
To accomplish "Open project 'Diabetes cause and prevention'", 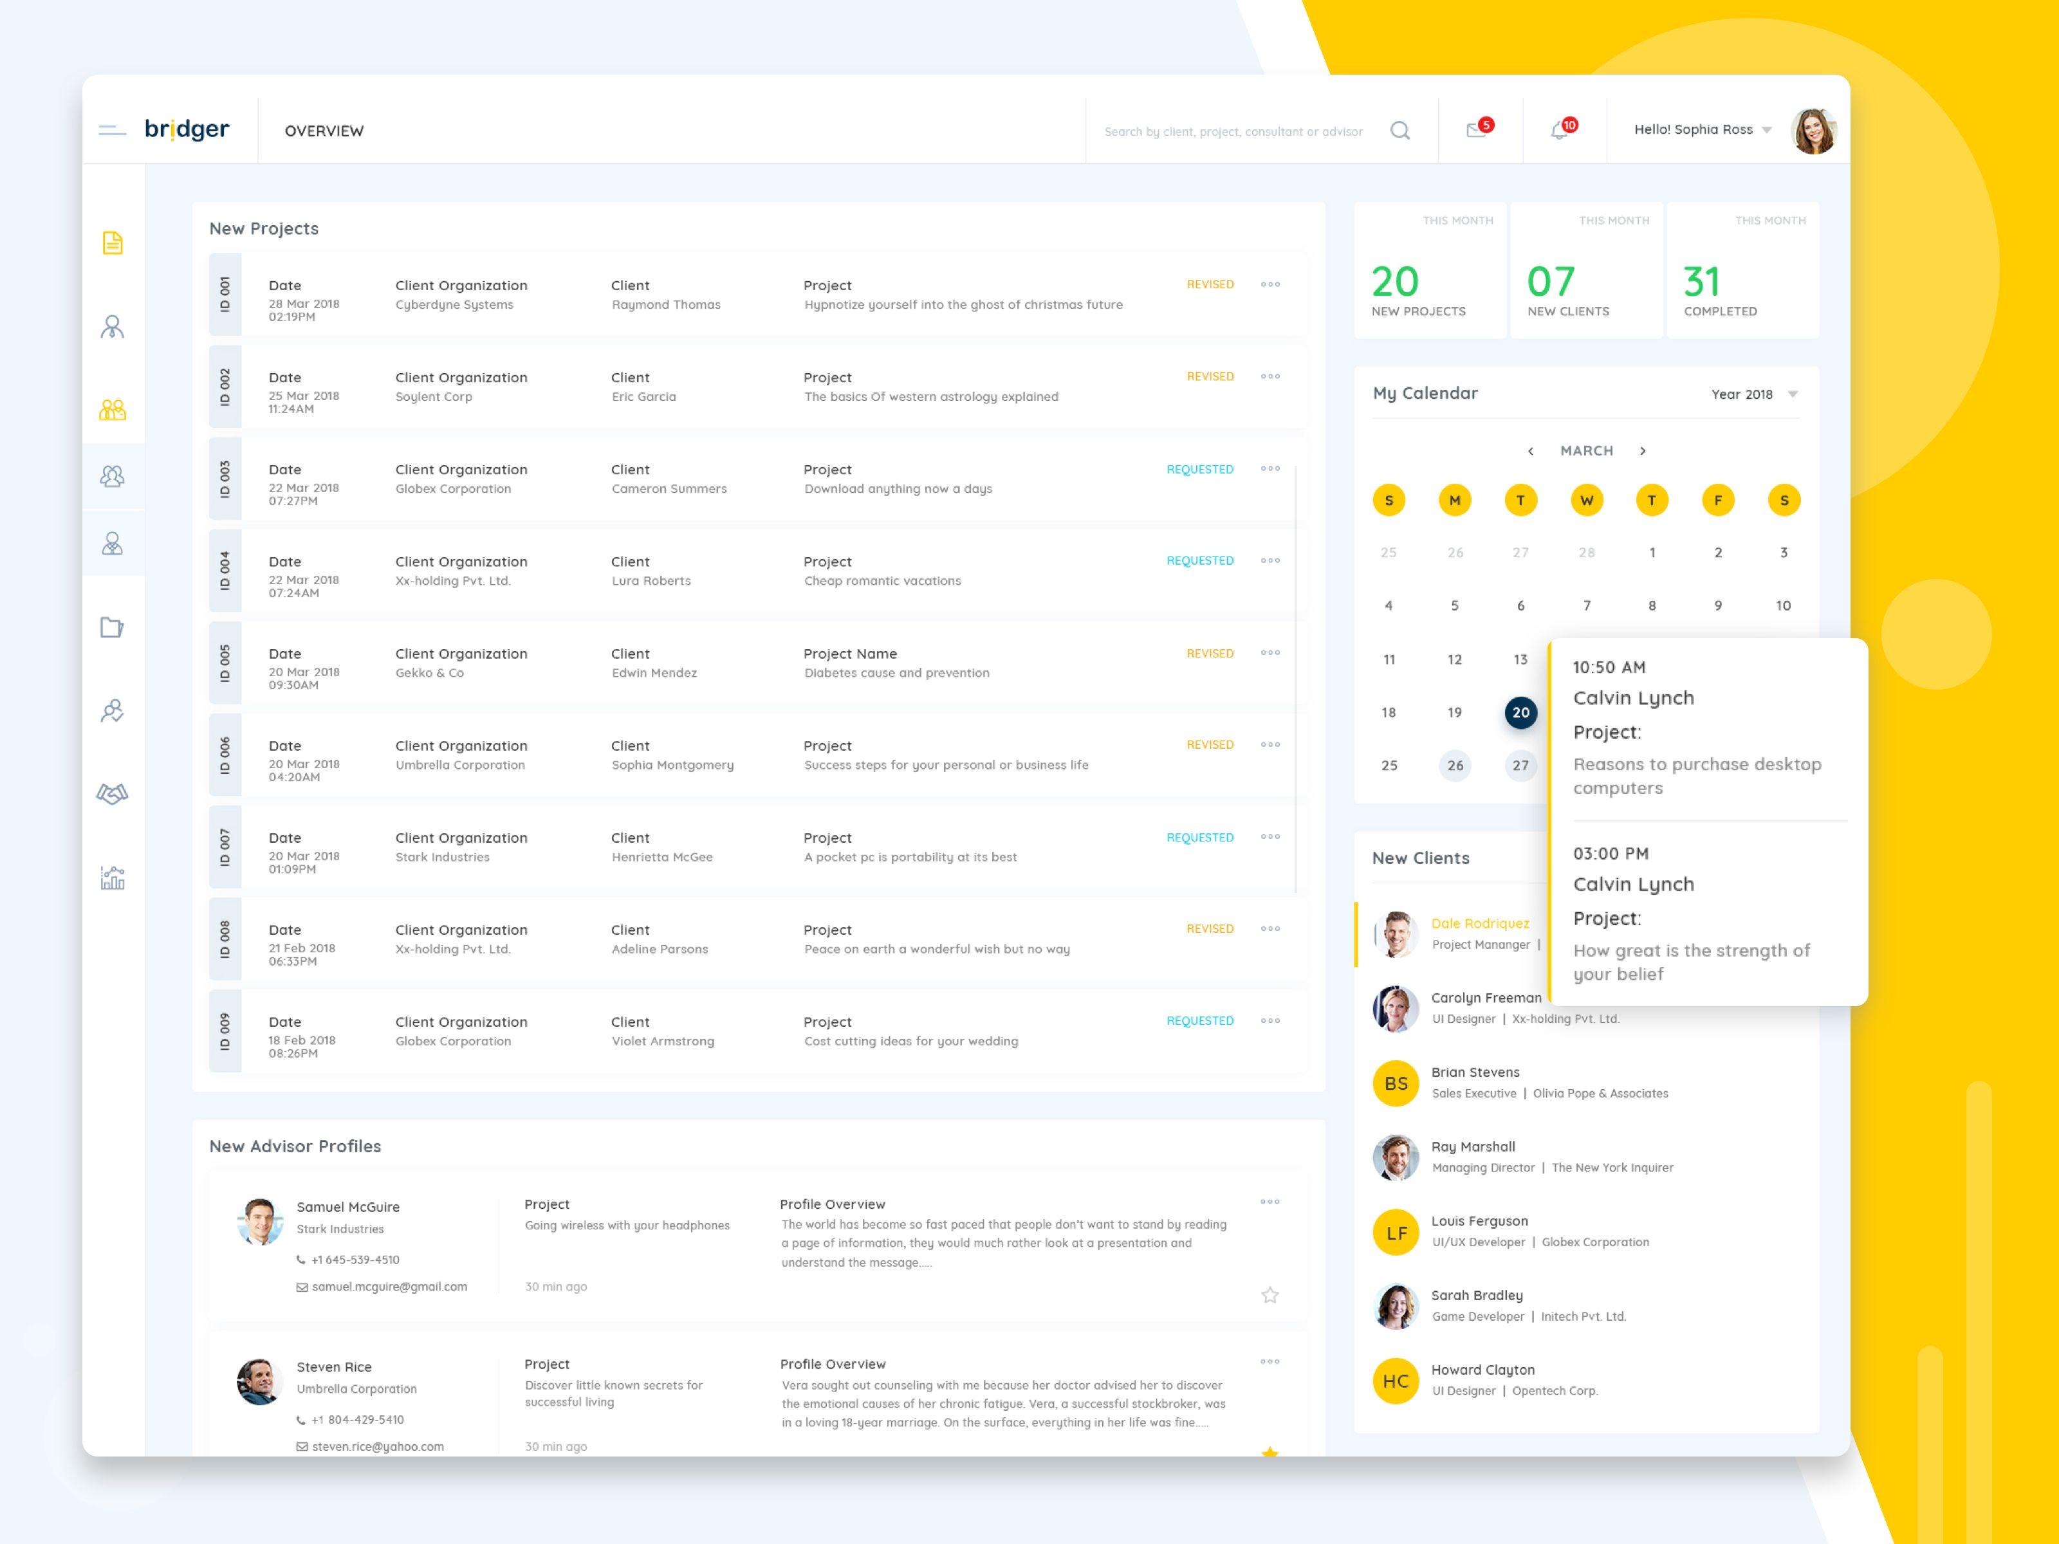I will click(x=758, y=663).
